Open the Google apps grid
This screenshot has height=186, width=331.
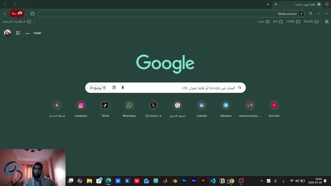(x=18, y=33)
